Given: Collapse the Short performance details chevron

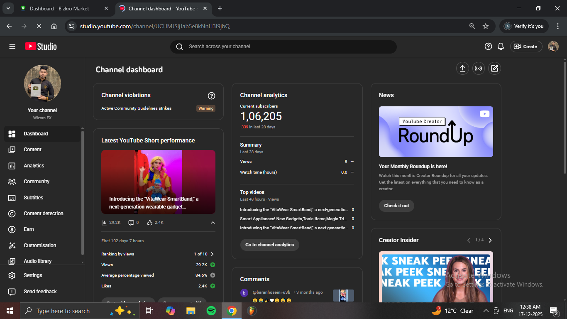Looking at the screenshot, I should [213, 223].
